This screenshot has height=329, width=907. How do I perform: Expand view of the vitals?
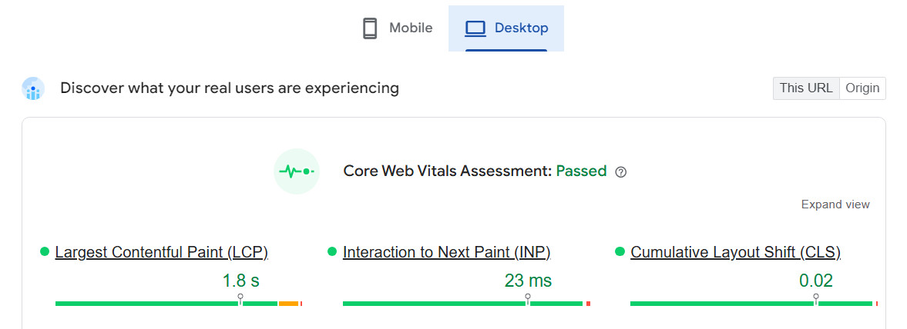[835, 204]
